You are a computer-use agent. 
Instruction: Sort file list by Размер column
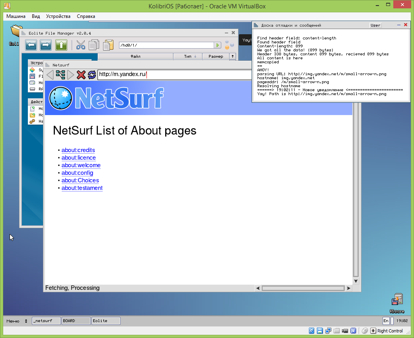coord(215,57)
